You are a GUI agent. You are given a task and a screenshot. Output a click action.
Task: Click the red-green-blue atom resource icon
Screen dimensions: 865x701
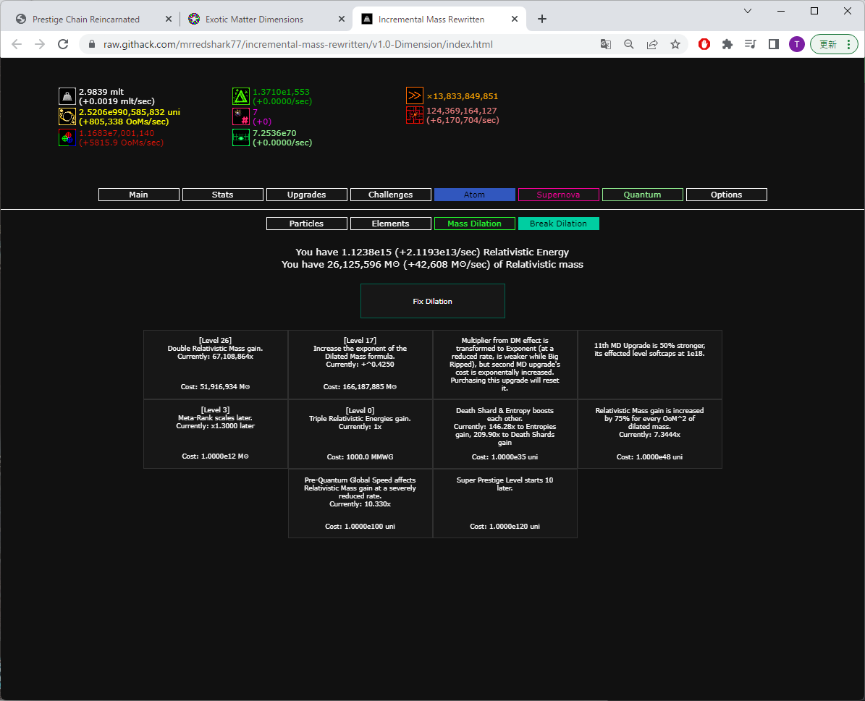[67, 137]
